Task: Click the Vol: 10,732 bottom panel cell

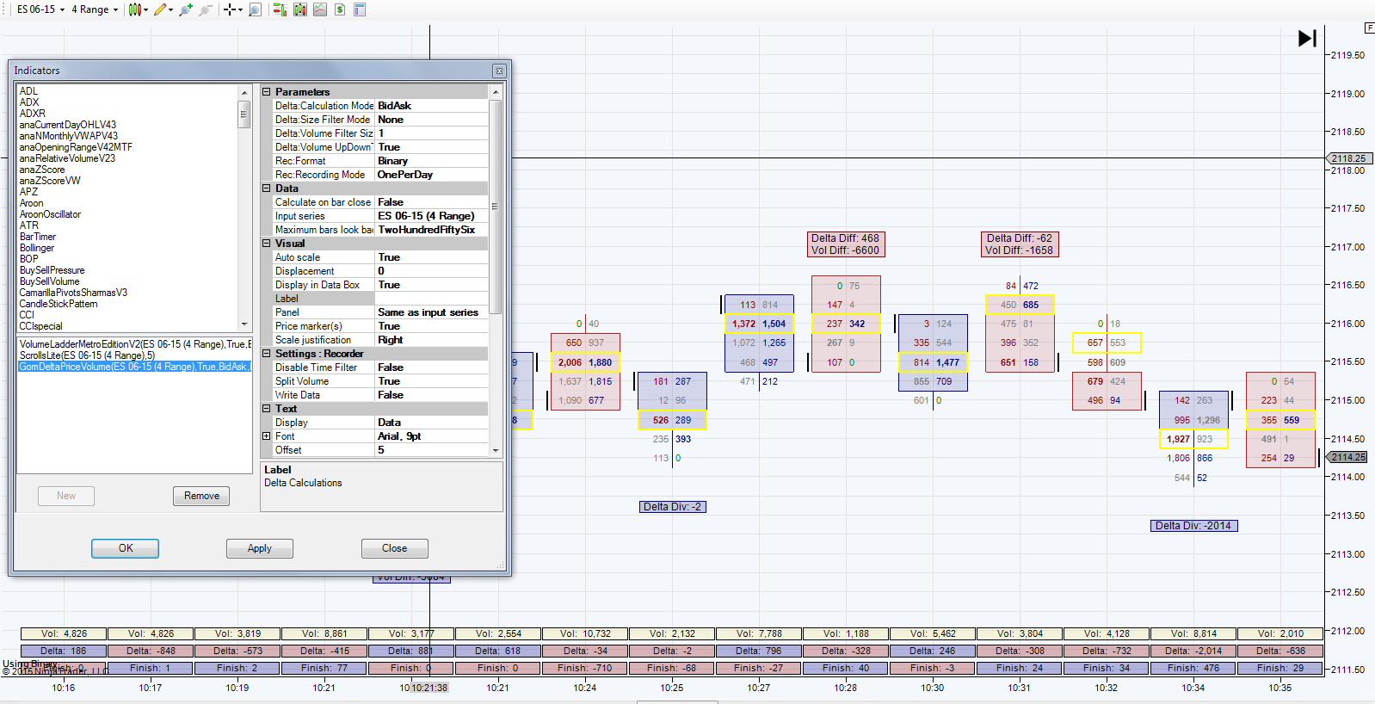Action: tap(585, 633)
